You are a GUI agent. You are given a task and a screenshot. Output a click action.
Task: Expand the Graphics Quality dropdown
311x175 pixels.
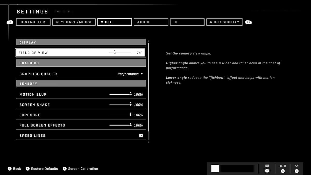click(130, 74)
